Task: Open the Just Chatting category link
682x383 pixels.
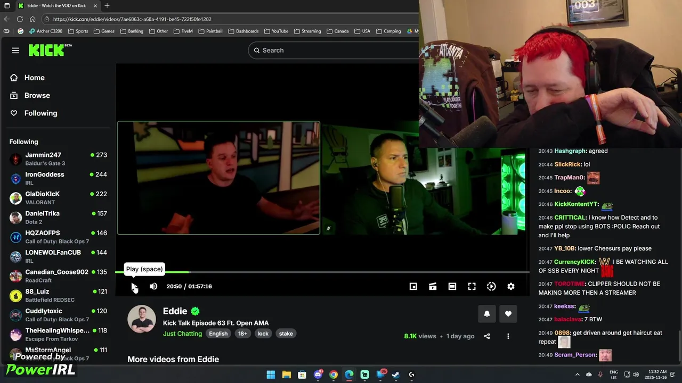Action: tap(182, 334)
